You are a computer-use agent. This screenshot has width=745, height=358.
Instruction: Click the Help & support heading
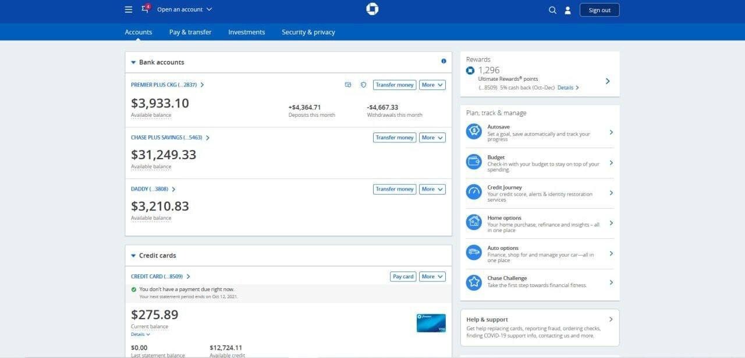point(487,320)
